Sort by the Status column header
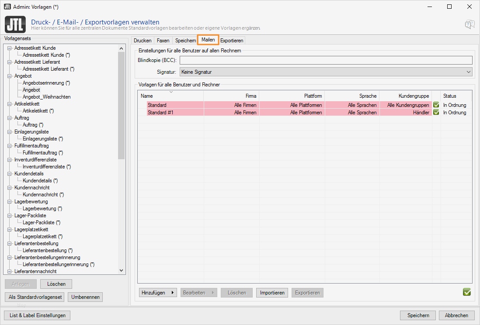The width and height of the screenshot is (480, 325). [x=456, y=96]
